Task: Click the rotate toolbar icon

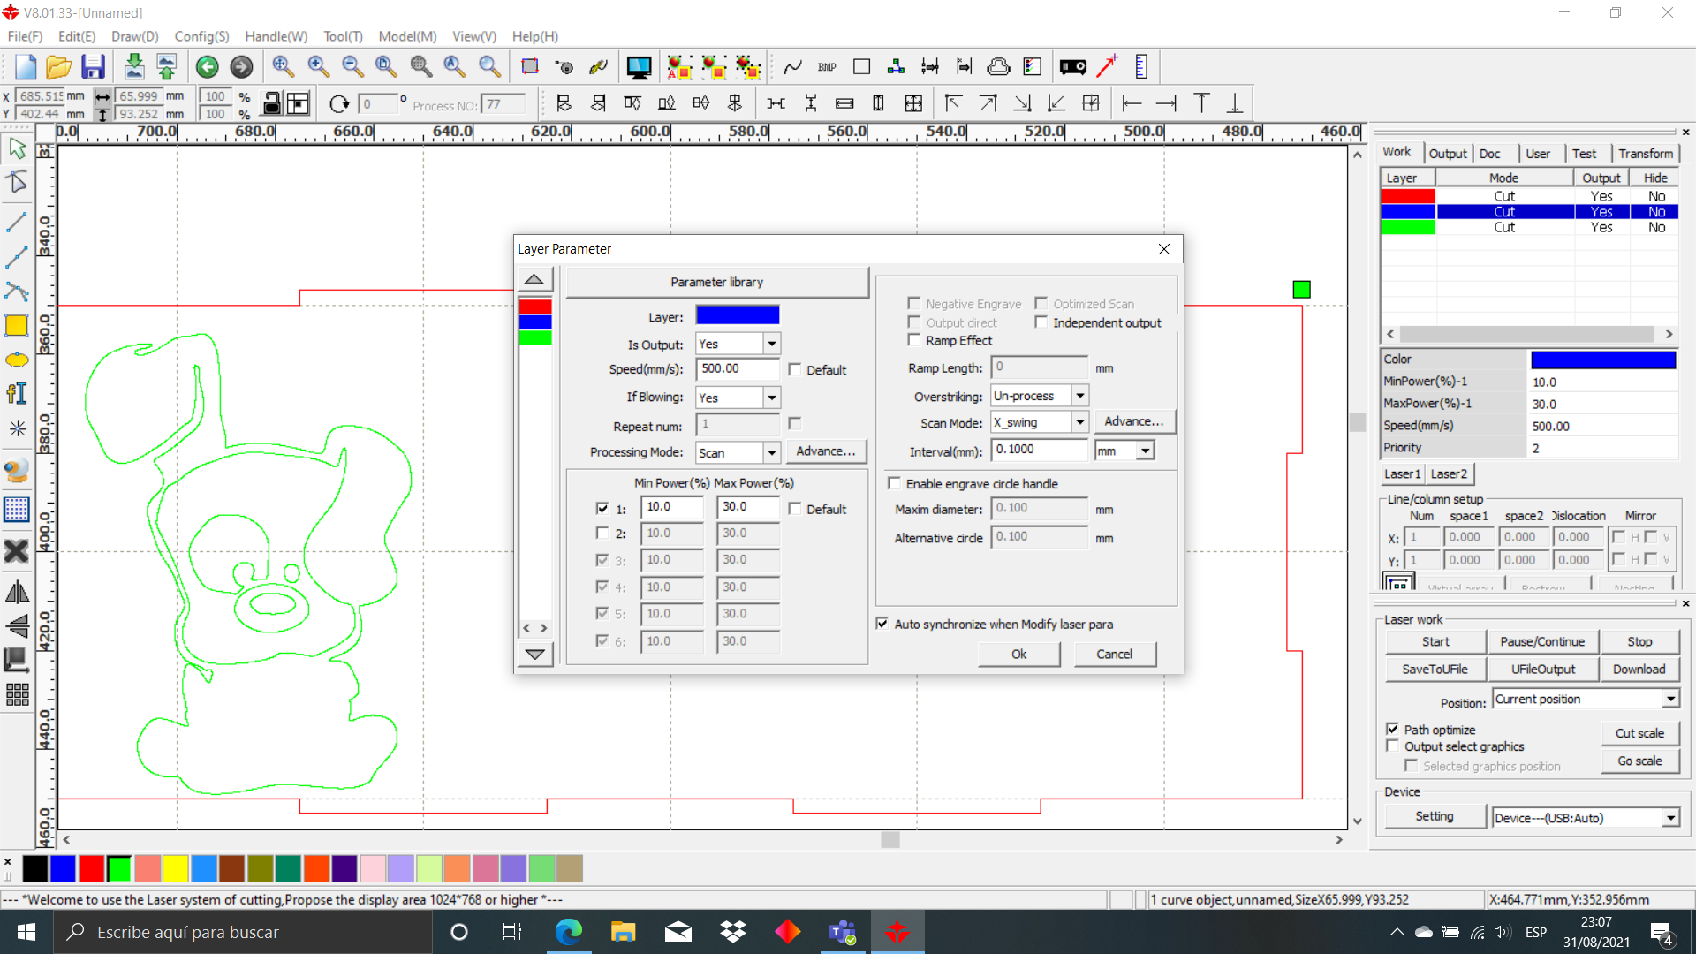Action: [x=339, y=104]
